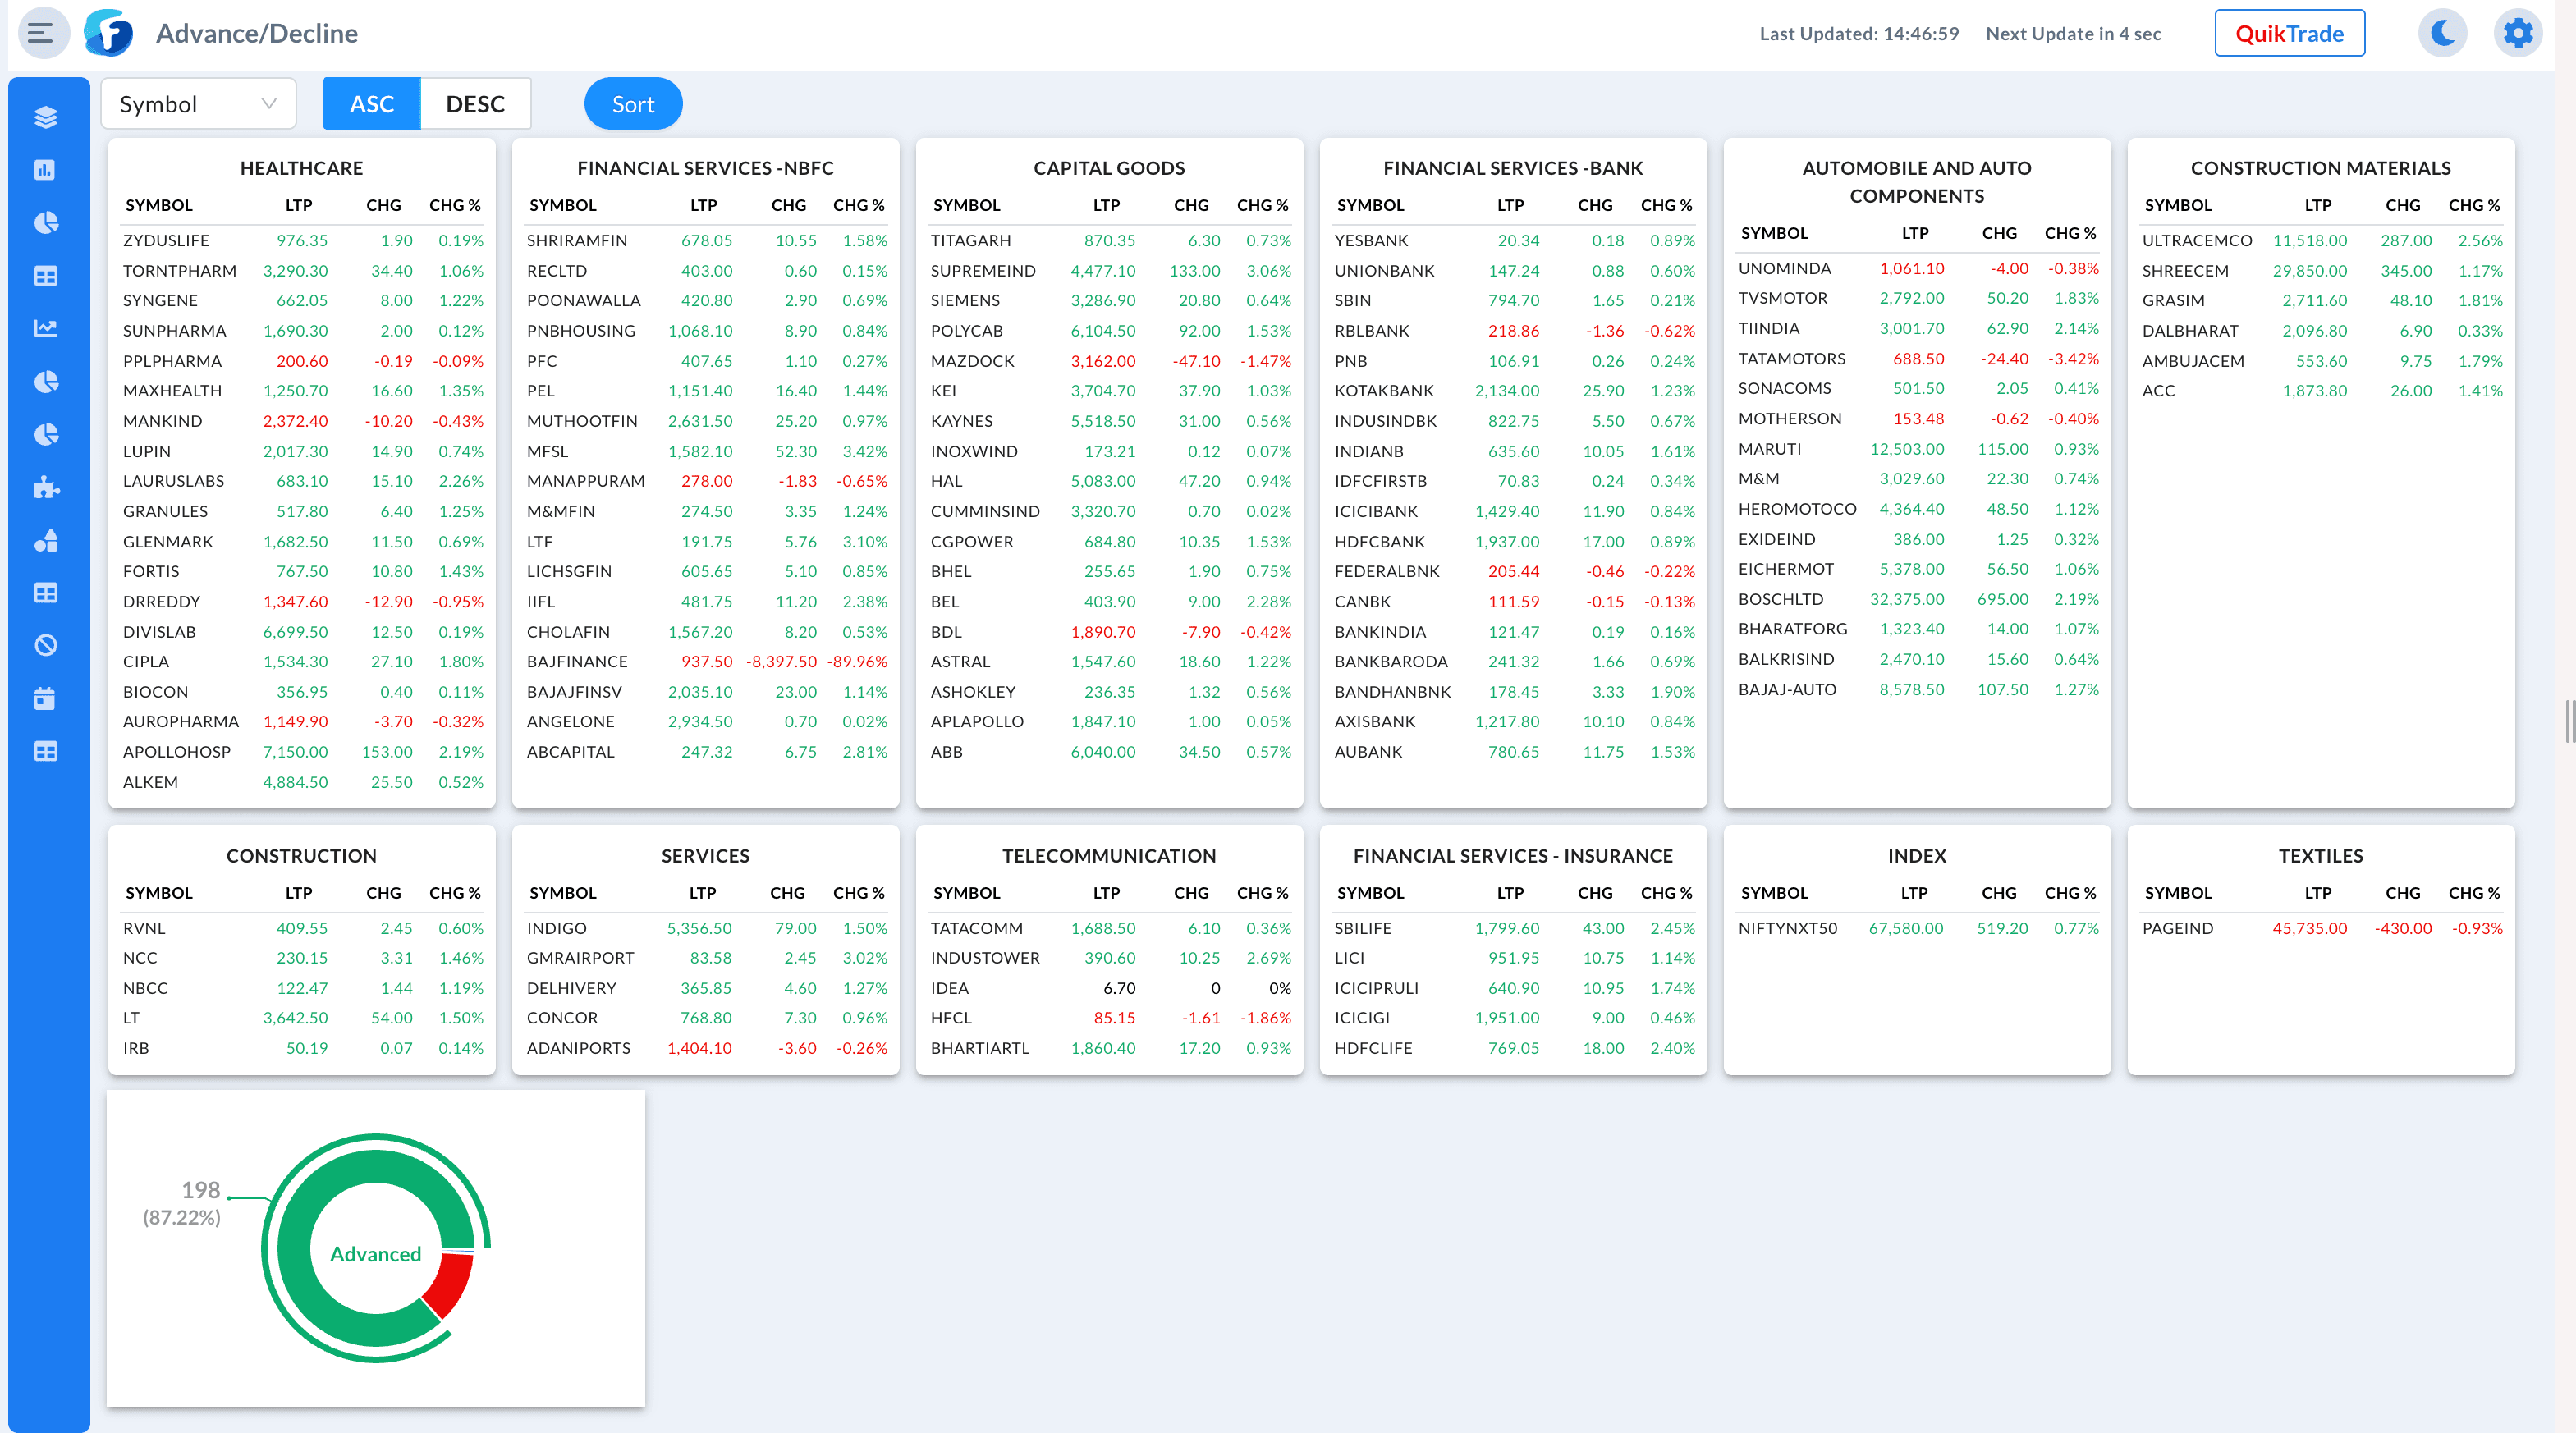2576x1433 pixels.
Task: Open the ban circle icon in sidebar
Action: pos(46,645)
